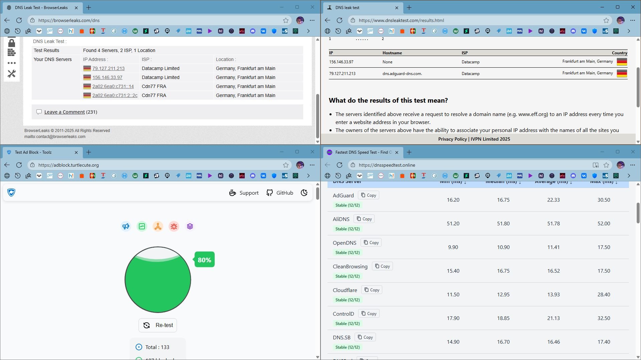Screen dimensions: 641x360
Task: Refresh the adblock.turtlecute.org page
Action: click(x=19, y=165)
